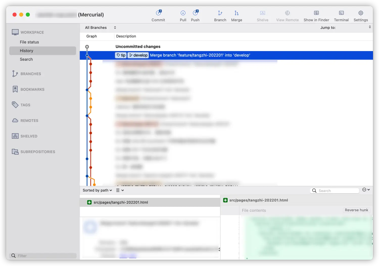Click the Subrepositories sidebar icon
This screenshot has height=266, width=379.
coord(15,152)
